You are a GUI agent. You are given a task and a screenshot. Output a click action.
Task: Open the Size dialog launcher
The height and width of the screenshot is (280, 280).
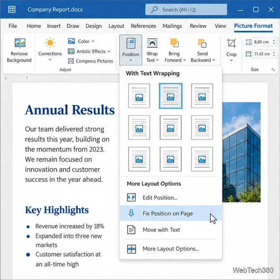(x=273, y=70)
